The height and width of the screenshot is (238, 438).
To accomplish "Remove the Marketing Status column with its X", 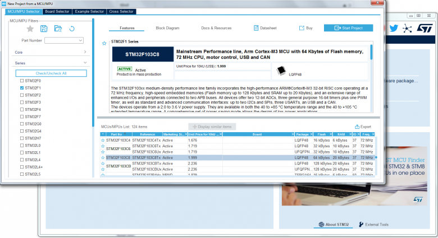I will click(186, 134).
